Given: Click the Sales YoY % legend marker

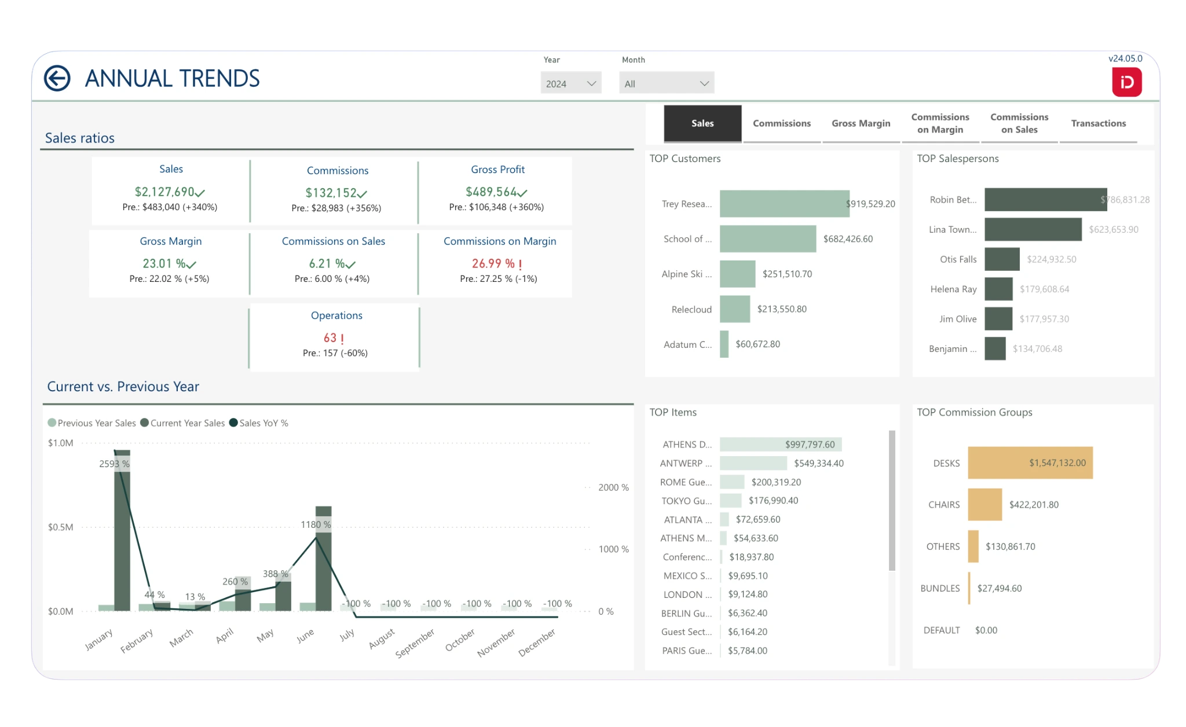Looking at the screenshot, I should [x=233, y=423].
